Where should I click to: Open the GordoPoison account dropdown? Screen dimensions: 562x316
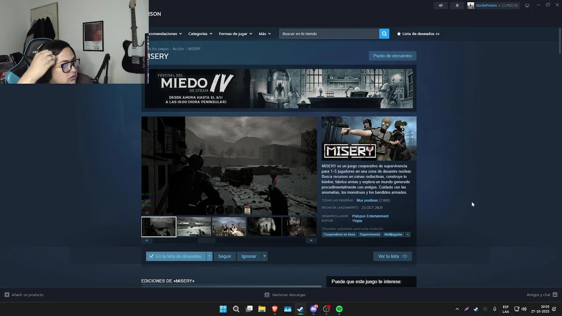tap(488, 6)
